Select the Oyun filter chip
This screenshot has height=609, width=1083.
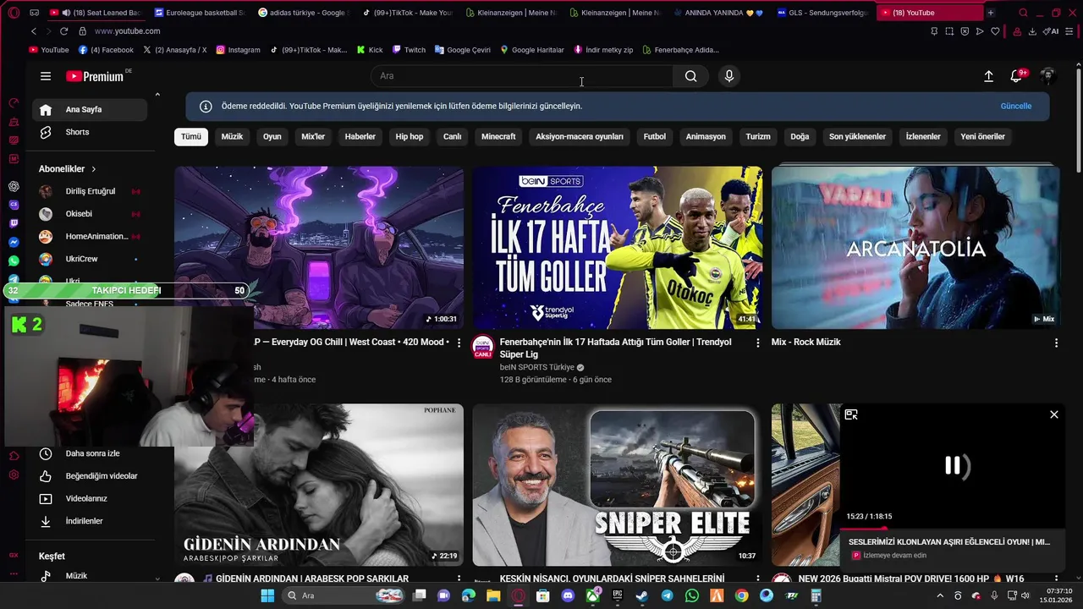coord(272,137)
